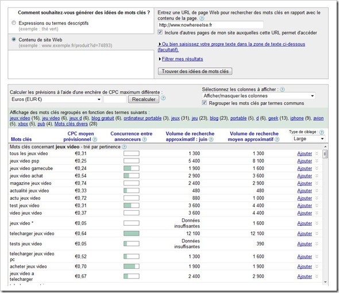Expand double chevron for test jeux video
339x293 pixels.
click(x=317, y=206)
